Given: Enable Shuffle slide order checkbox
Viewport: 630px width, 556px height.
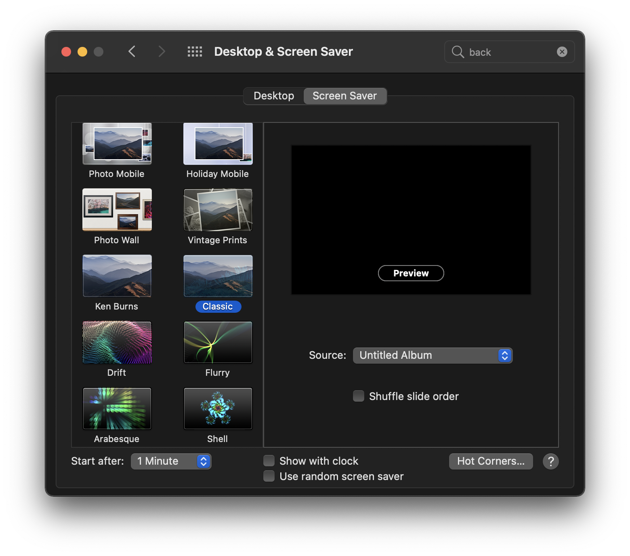Looking at the screenshot, I should pos(359,396).
